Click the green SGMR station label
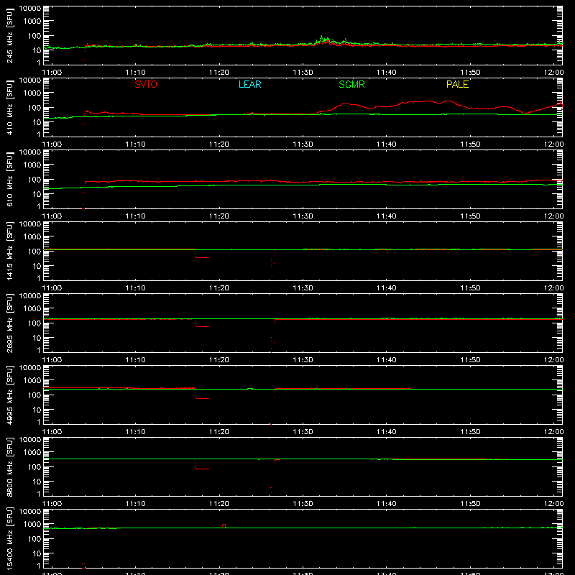 click(x=351, y=84)
